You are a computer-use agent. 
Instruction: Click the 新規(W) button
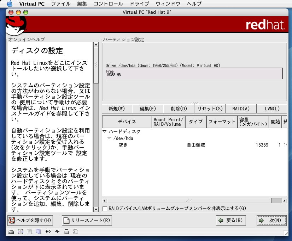click(x=117, y=109)
